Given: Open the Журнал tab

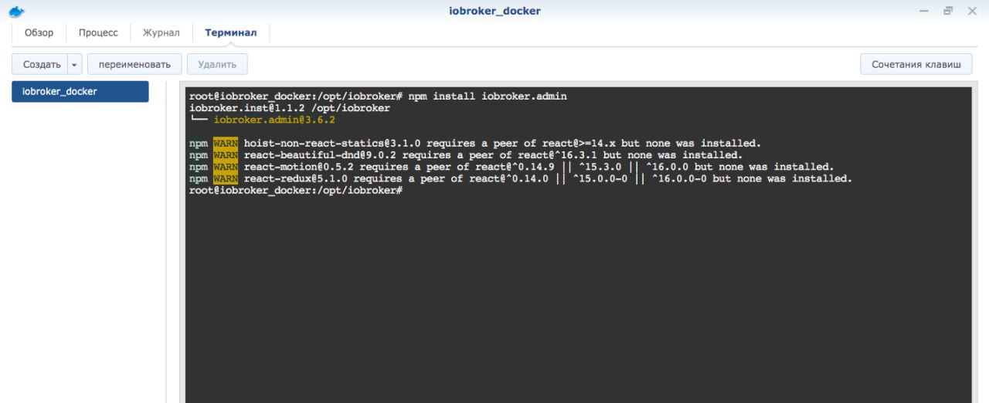Looking at the screenshot, I should click(161, 32).
